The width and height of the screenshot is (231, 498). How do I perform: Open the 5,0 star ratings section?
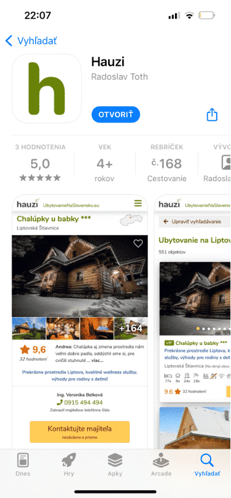click(40, 164)
